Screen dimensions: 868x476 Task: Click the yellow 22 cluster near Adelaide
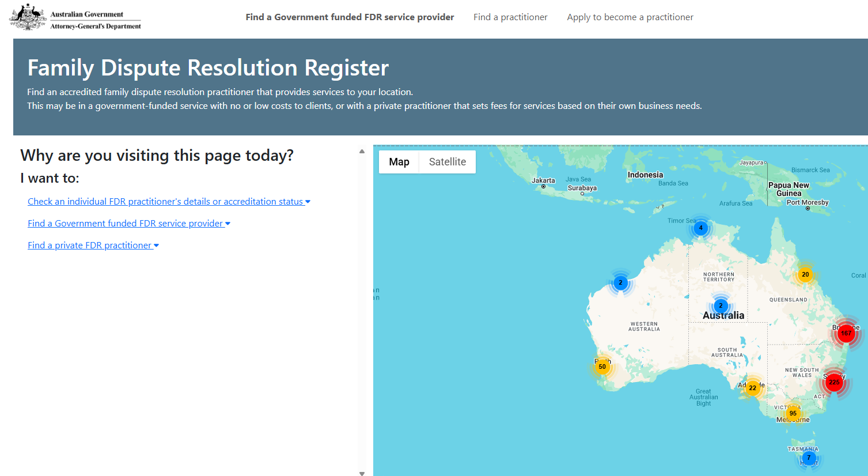point(752,388)
